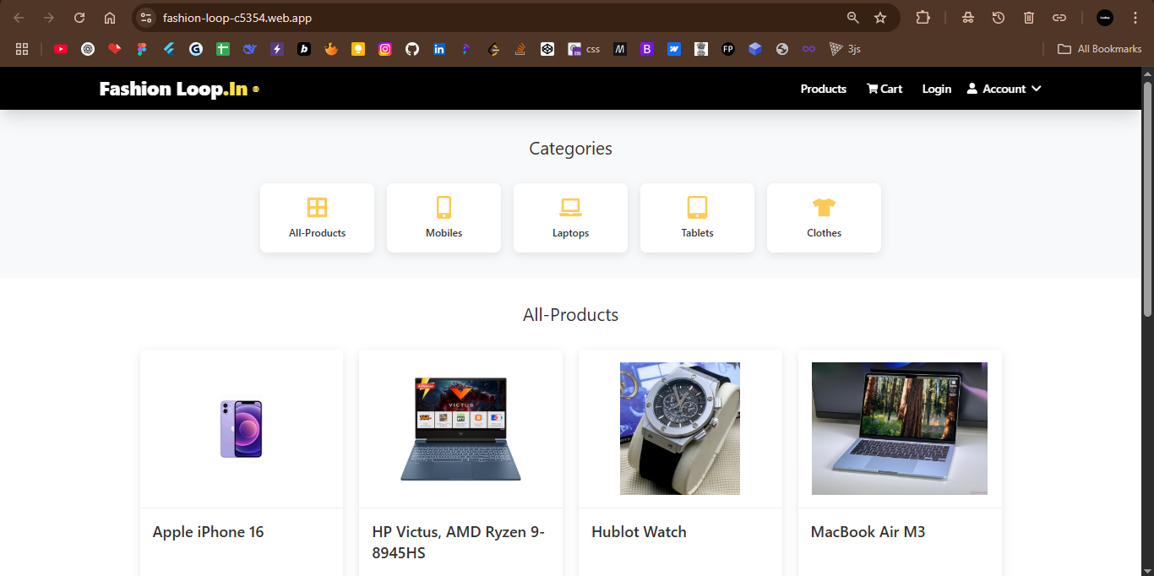Image resolution: width=1154 pixels, height=576 pixels.
Task: Open the Cart in the navbar
Action: 885,89
